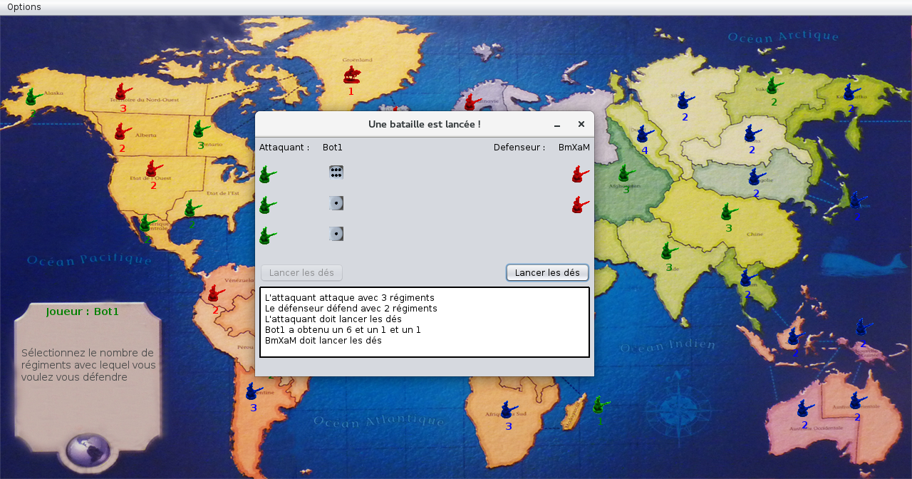Choose the green army on Ontario

[x=200, y=130]
